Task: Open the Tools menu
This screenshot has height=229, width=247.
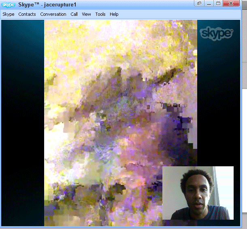Action: tap(100, 14)
